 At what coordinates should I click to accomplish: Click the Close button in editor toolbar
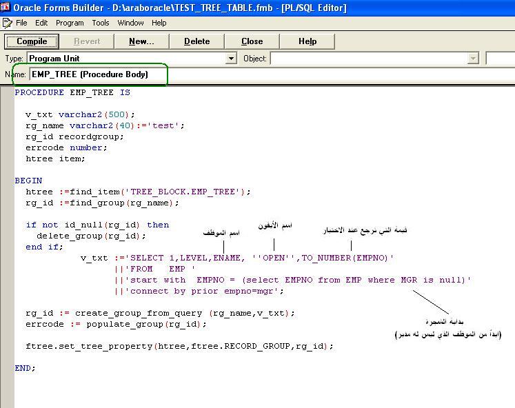[x=252, y=41]
